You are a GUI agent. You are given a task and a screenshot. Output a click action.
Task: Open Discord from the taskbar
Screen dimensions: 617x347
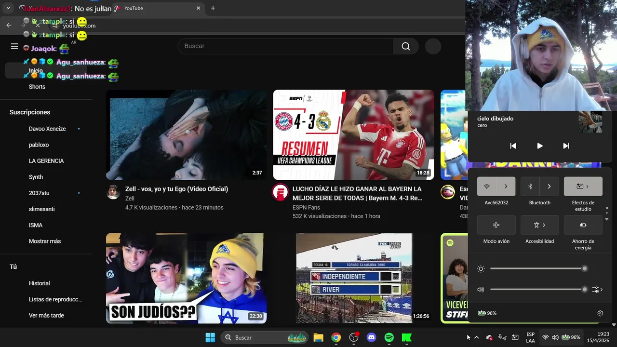coord(371,337)
